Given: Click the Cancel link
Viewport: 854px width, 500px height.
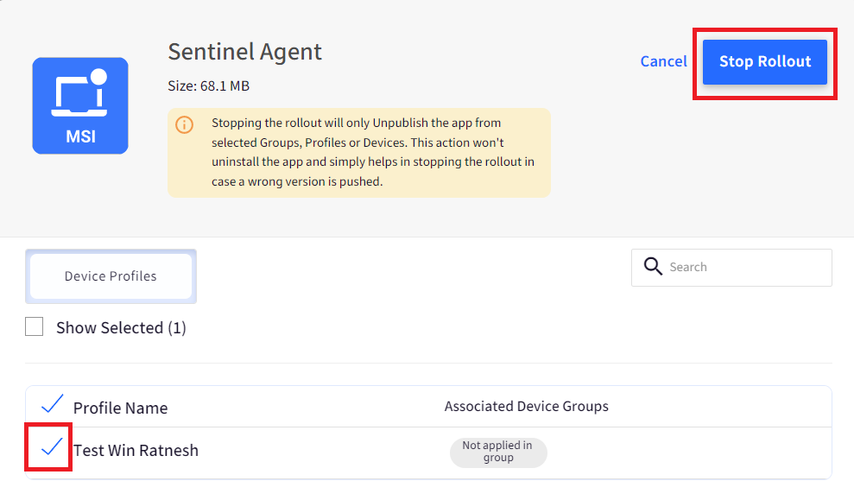Looking at the screenshot, I should [x=663, y=61].
